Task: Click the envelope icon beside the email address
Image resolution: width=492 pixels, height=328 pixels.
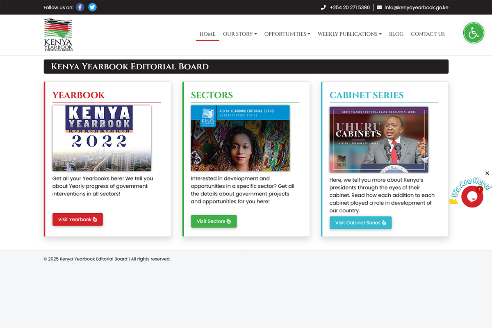Action: click(x=379, y=7)
